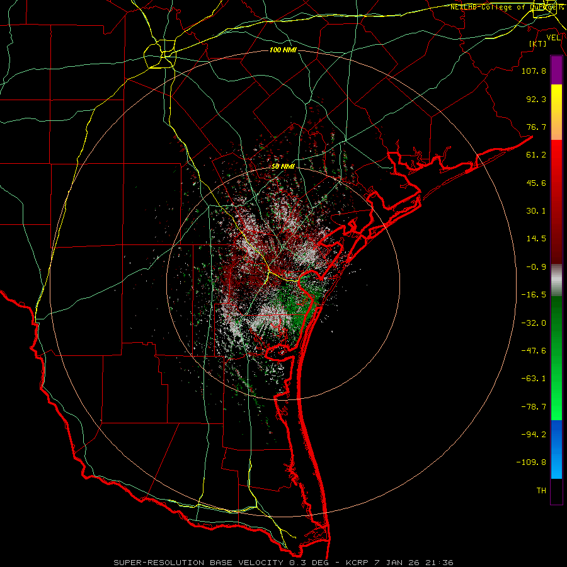
Task: Click the gray segment of velocity color bar
Action: 556,280
